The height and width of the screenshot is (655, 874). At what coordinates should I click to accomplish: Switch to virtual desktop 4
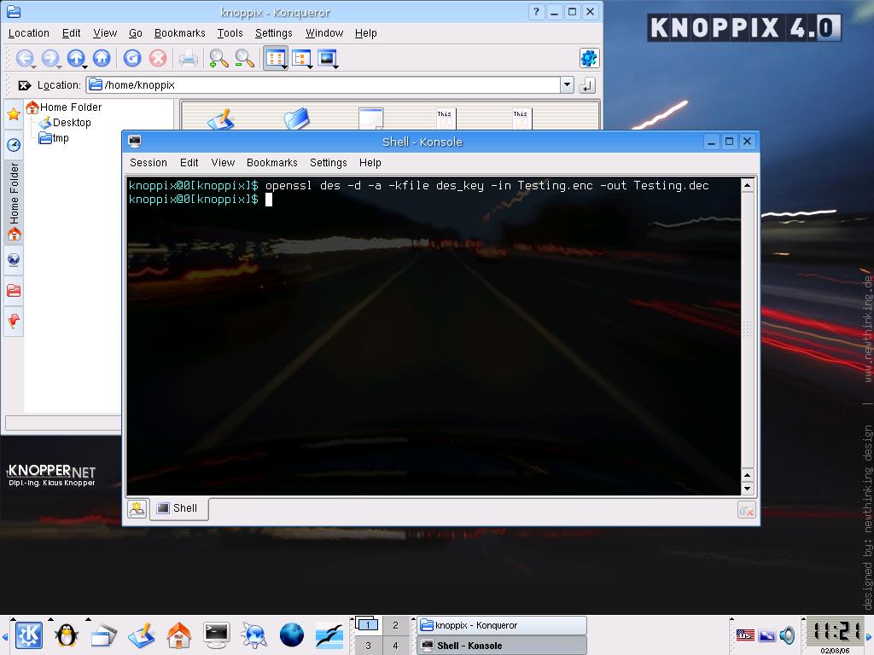395,646
